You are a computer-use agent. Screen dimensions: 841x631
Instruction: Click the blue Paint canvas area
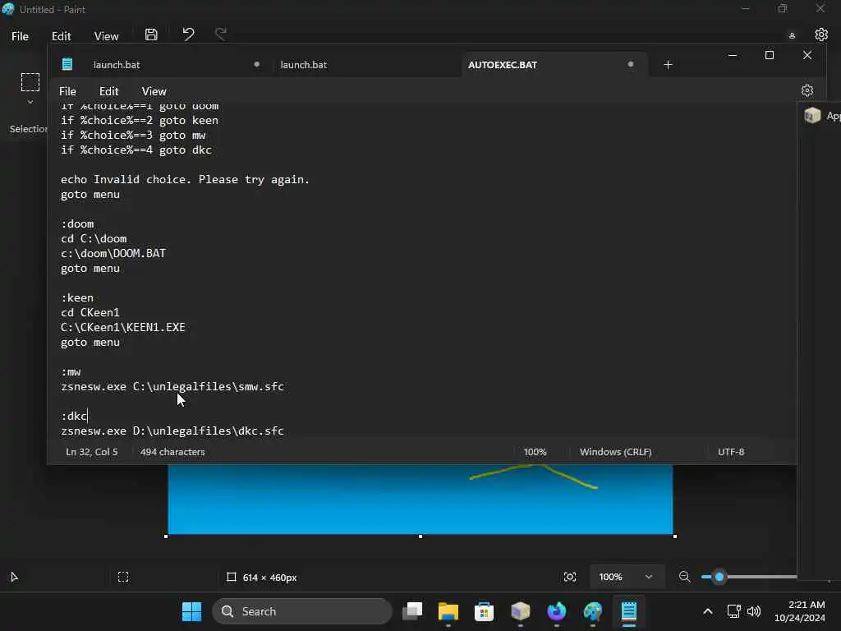coord(420,500)
